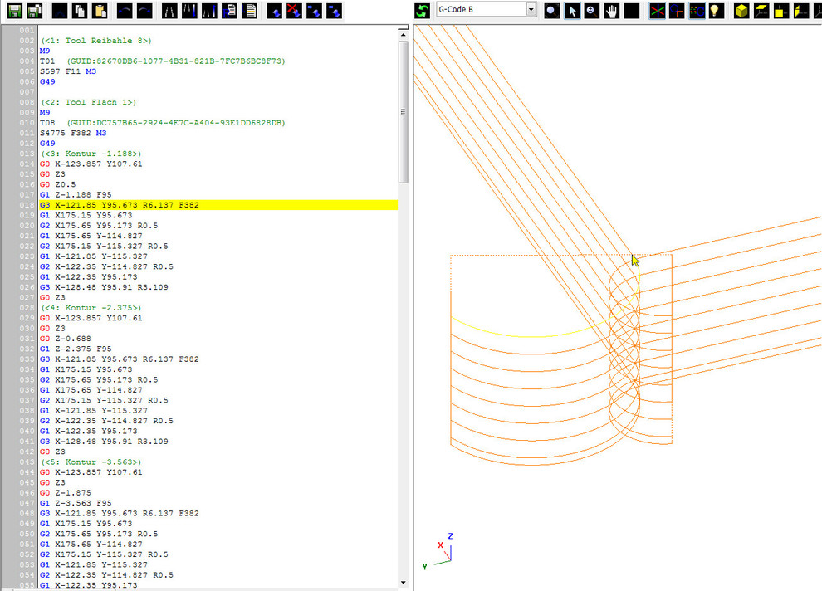Click line 'T08' with GUID DC757B65
The height and width of the screenshot is (591, 822).
click(x=163, y=123)
